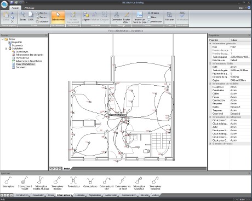Click the Rotation tool

95,16
